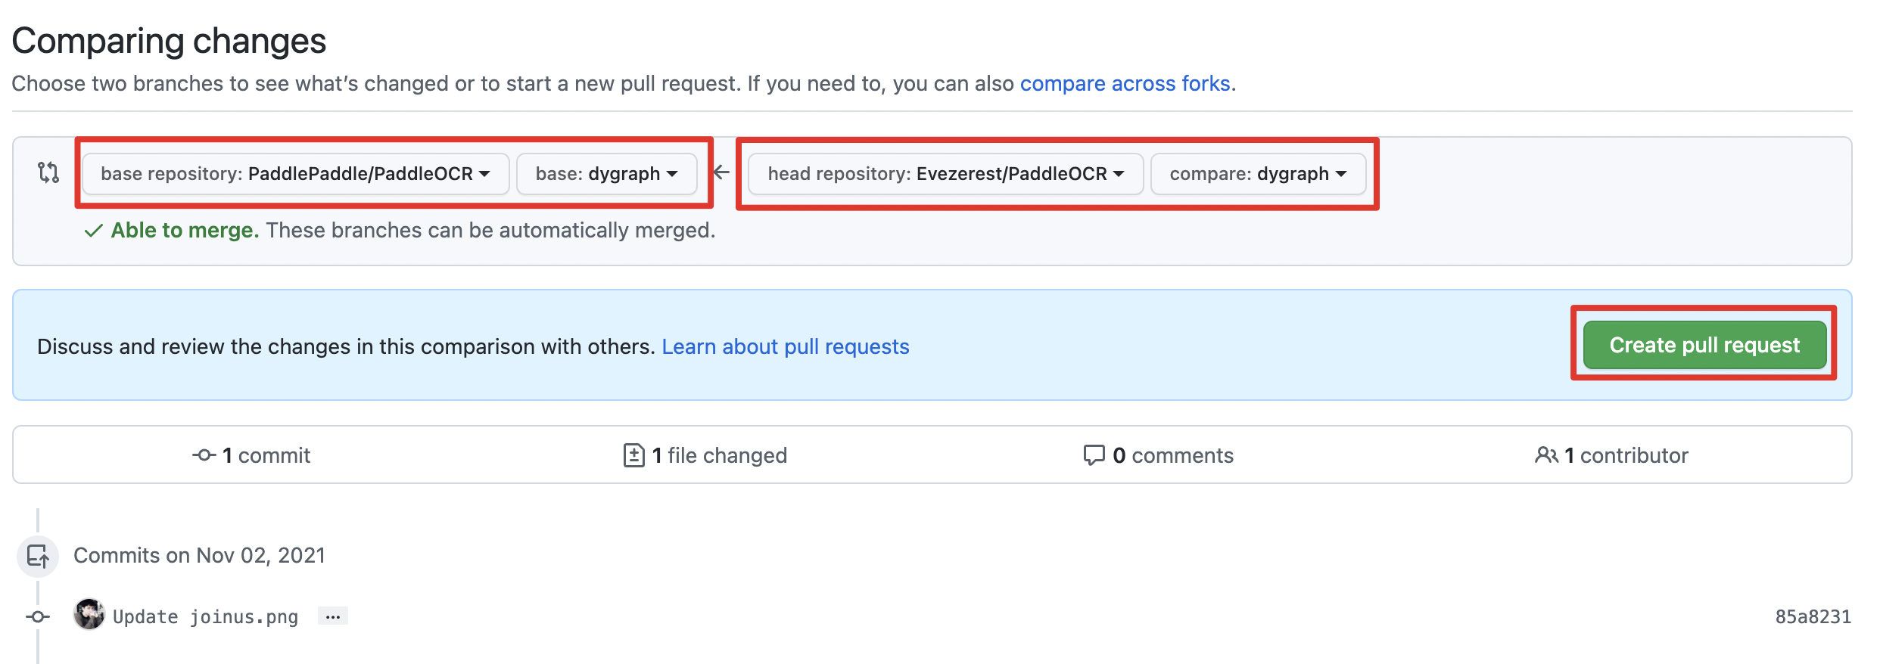Expand the compare: dygraph branch selector
The height and width of the screenshot is (664, 1880).
click(x=1258, y=174)
